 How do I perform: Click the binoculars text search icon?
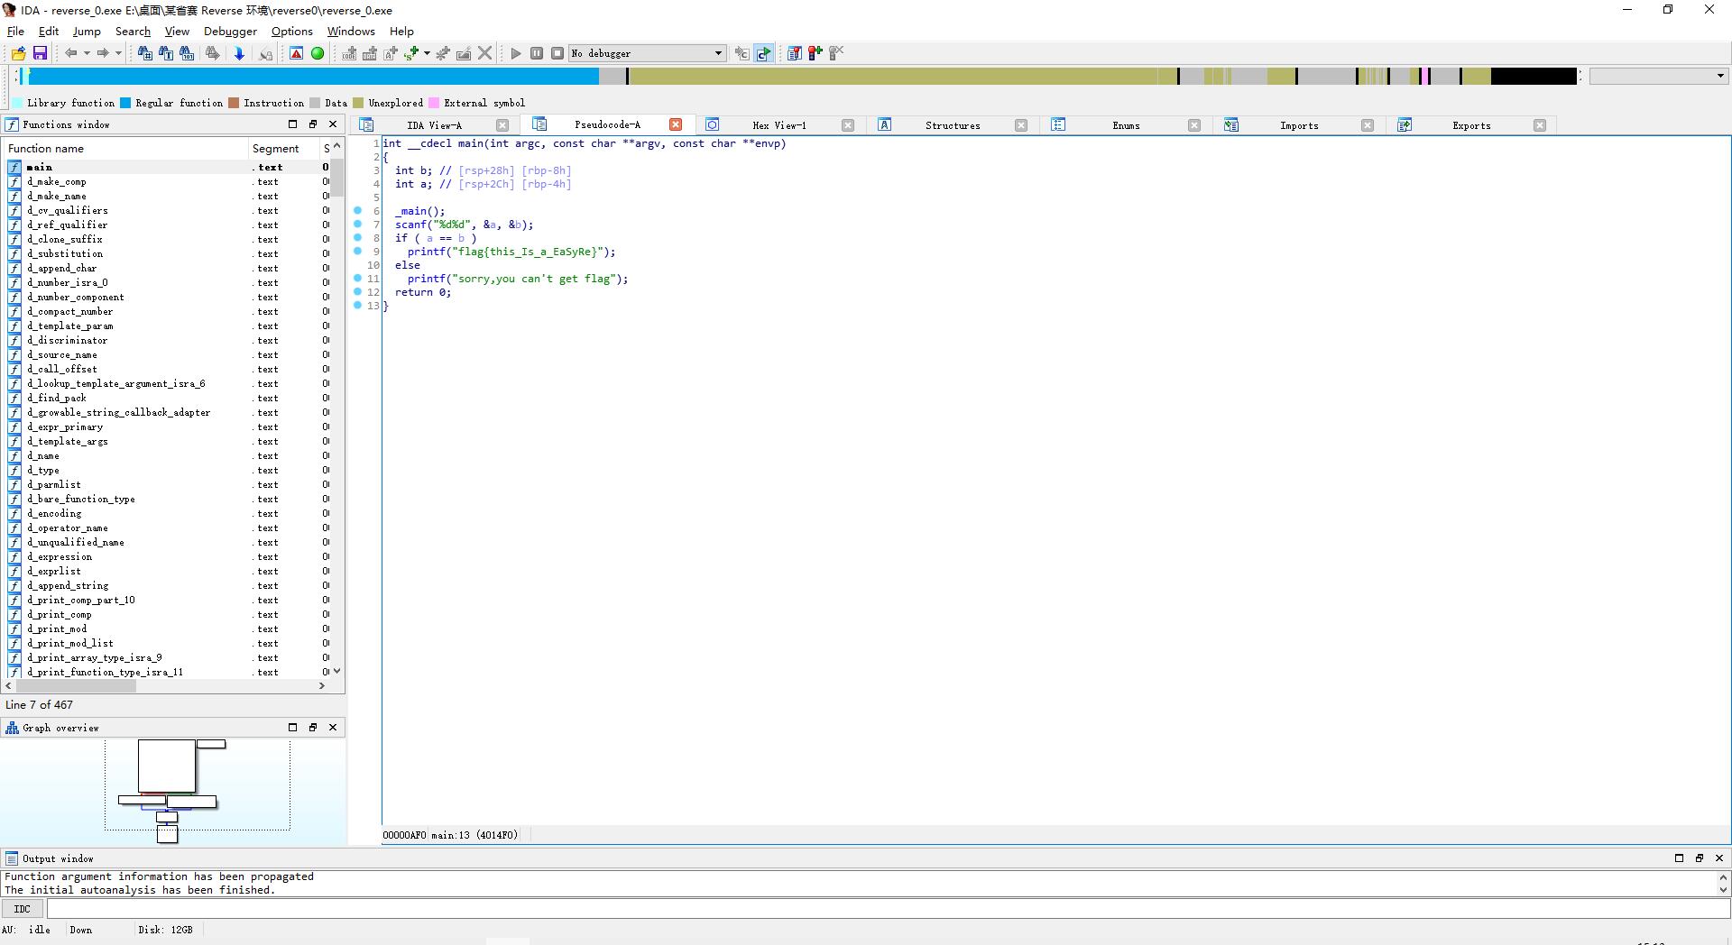[166, 53]
